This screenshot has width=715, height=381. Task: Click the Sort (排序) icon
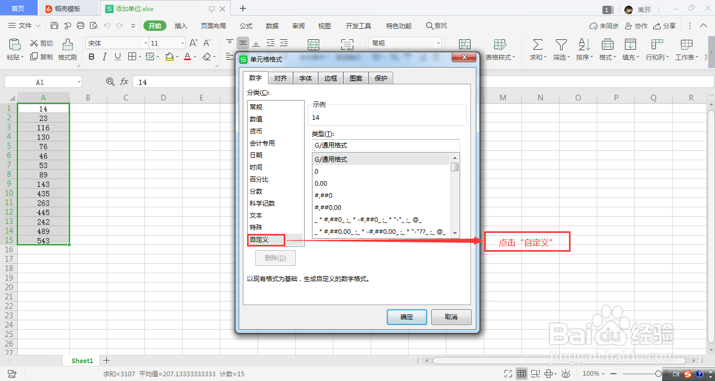pyautogui.click(x=583, y=44)
